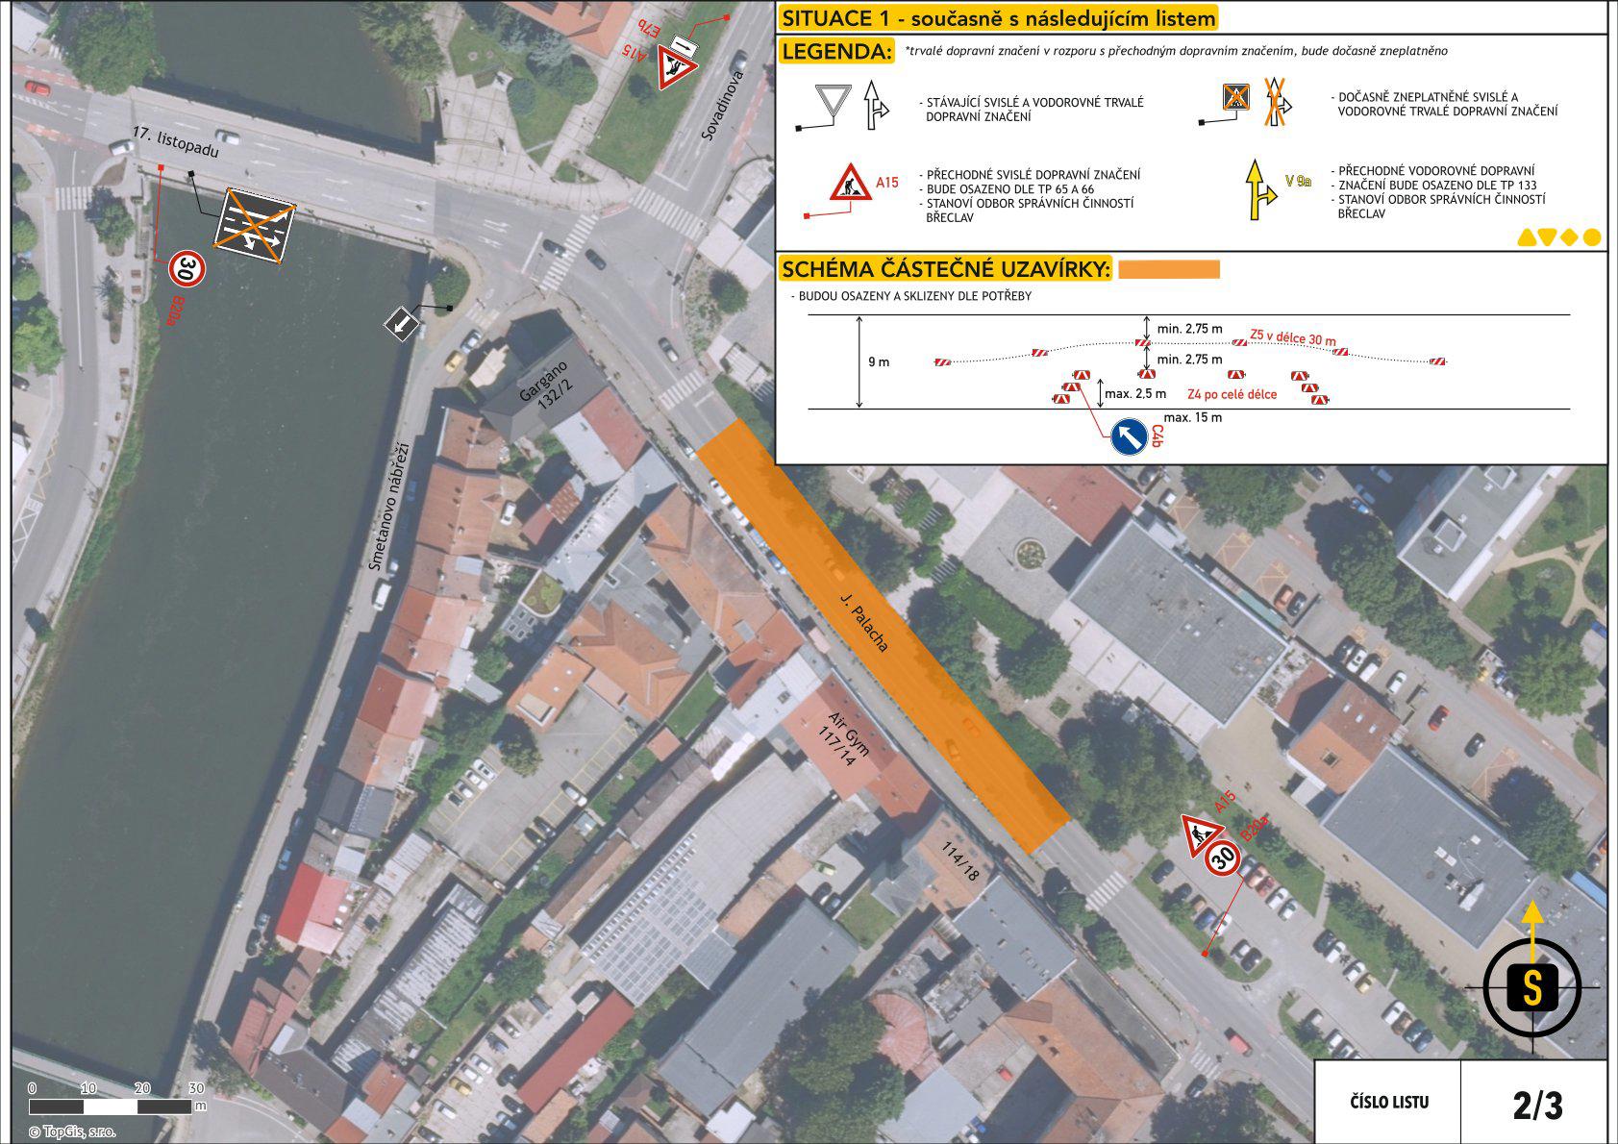This screenshot has width=1618, height=1144.
Task: Click the SITUACE 1 title heading
Action: 998,18
